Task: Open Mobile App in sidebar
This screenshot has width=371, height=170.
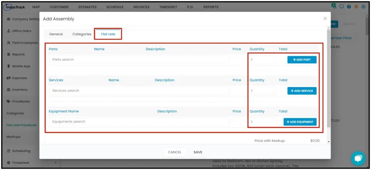Action: tap(19, 66)
